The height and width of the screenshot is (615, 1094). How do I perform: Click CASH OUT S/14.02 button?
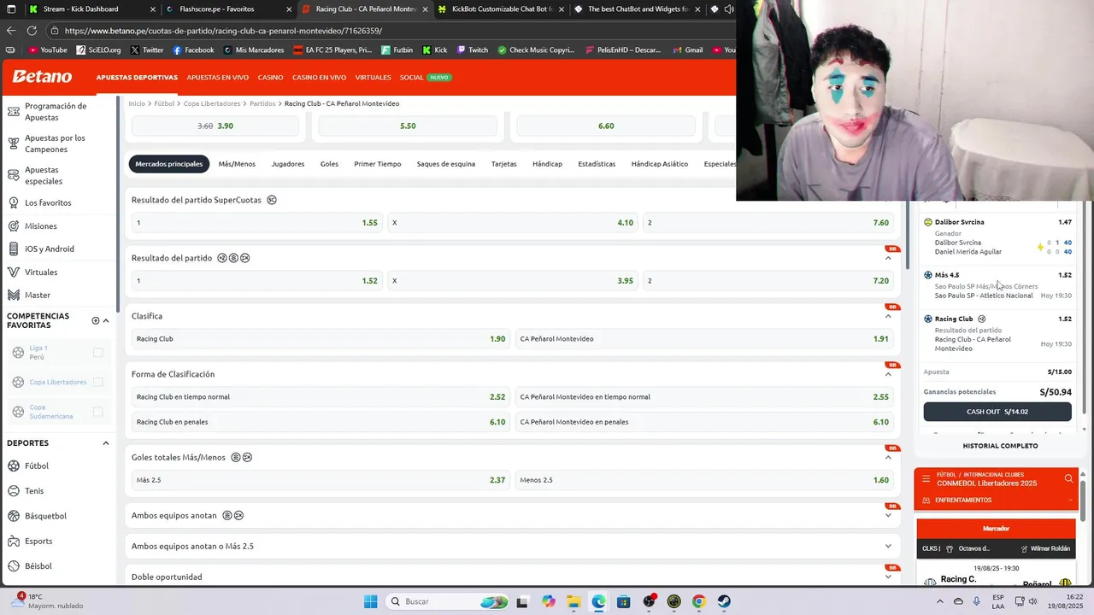pos(997,412)
